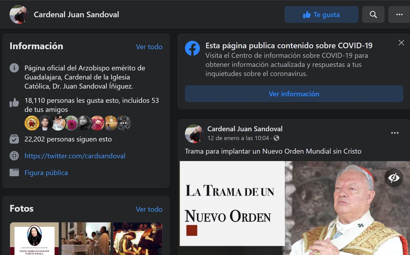Image resolution: width=410 pixels, height=255 pixels.
Task: Open the twitter.com/cardsandoval link
Action: [75, 156]
